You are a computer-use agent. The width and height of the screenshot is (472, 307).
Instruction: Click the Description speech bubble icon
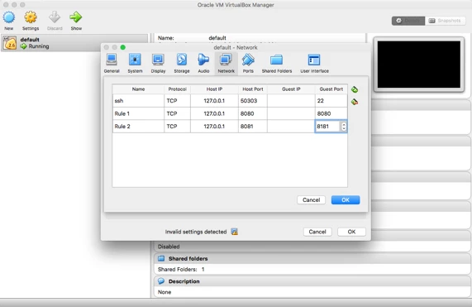pos(161,281)
